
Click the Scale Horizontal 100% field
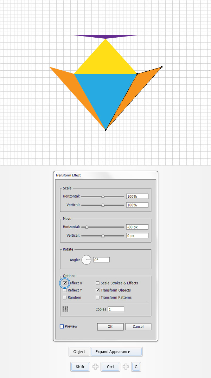tap(137, 197)
